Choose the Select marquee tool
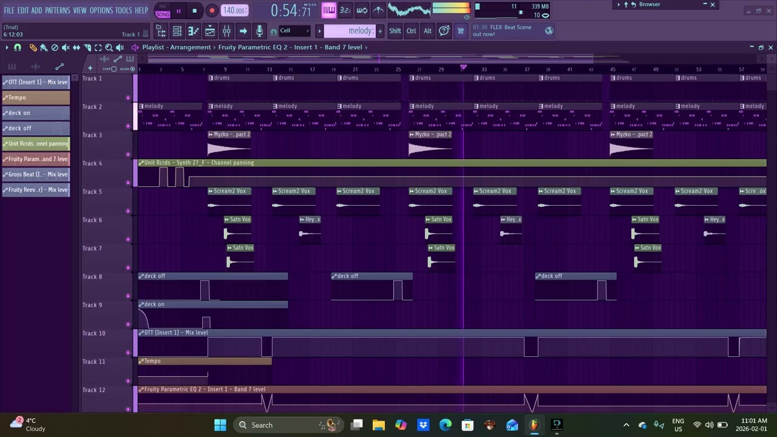Image resolution: width=777 pixels, height=437 pixels. pyautogui.click(x=98, y=47)
